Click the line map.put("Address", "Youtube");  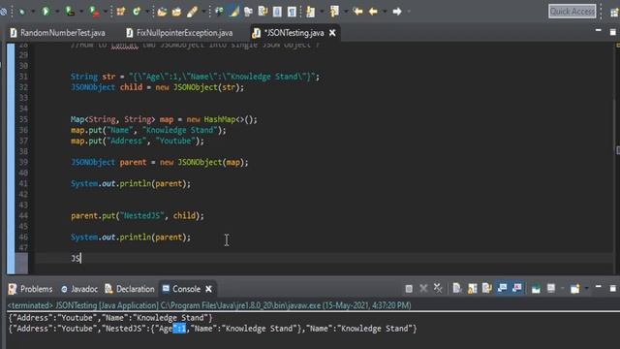coord(138,141)
